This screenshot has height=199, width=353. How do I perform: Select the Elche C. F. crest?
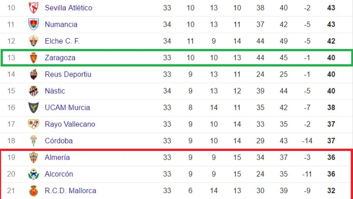tap(33, 41)
